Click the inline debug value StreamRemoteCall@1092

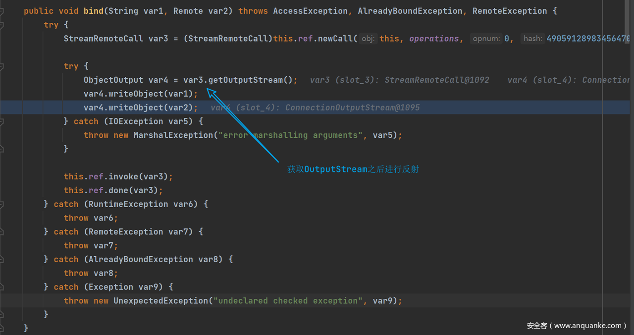click(x=436, y=80)
